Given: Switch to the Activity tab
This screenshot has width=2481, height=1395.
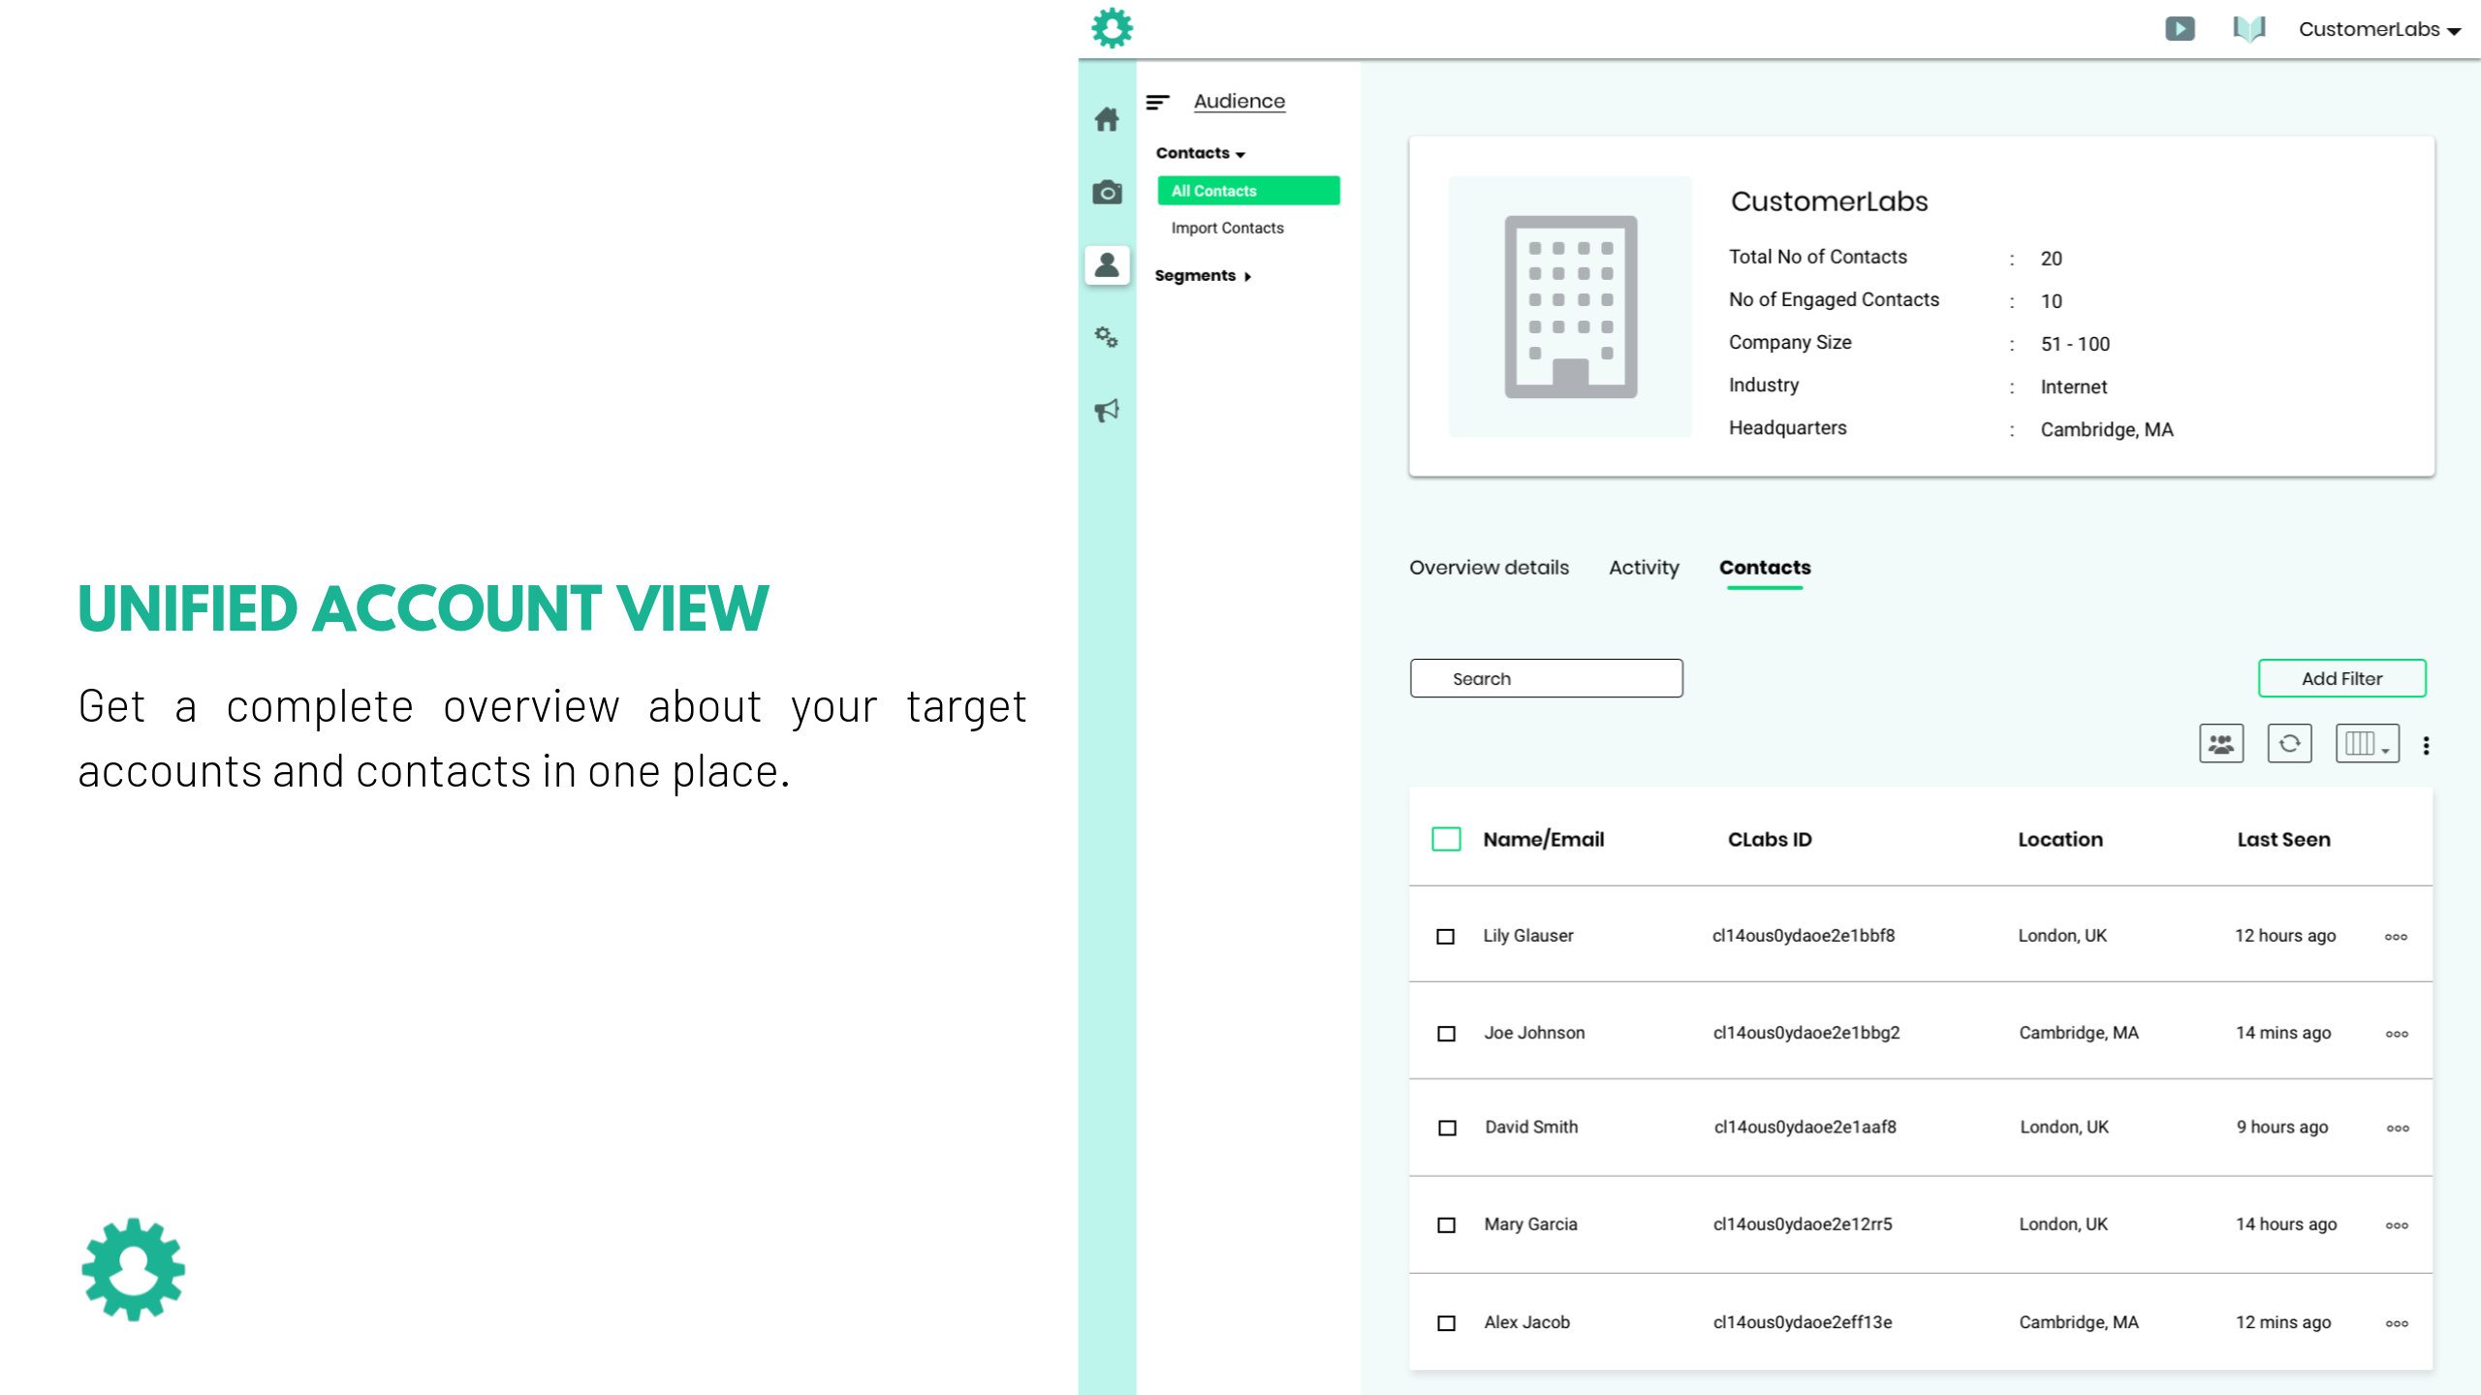Looking at the screenshot, I should (x=1644, y=568).
